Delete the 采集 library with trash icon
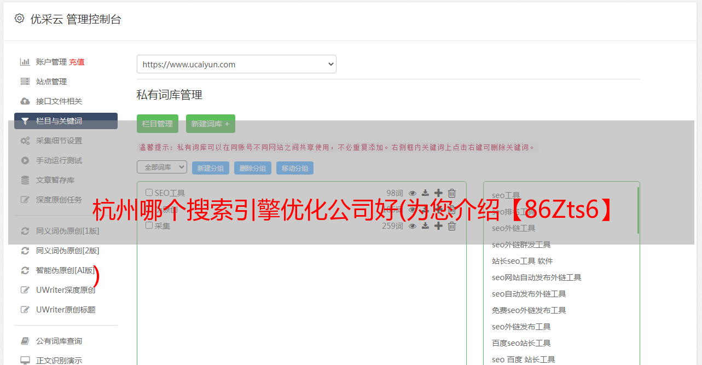Viewport: 702px width, 365px height. tap(452, 226)
